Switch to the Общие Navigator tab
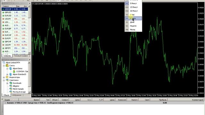This screenshot has width=205, height=115. 6,95
